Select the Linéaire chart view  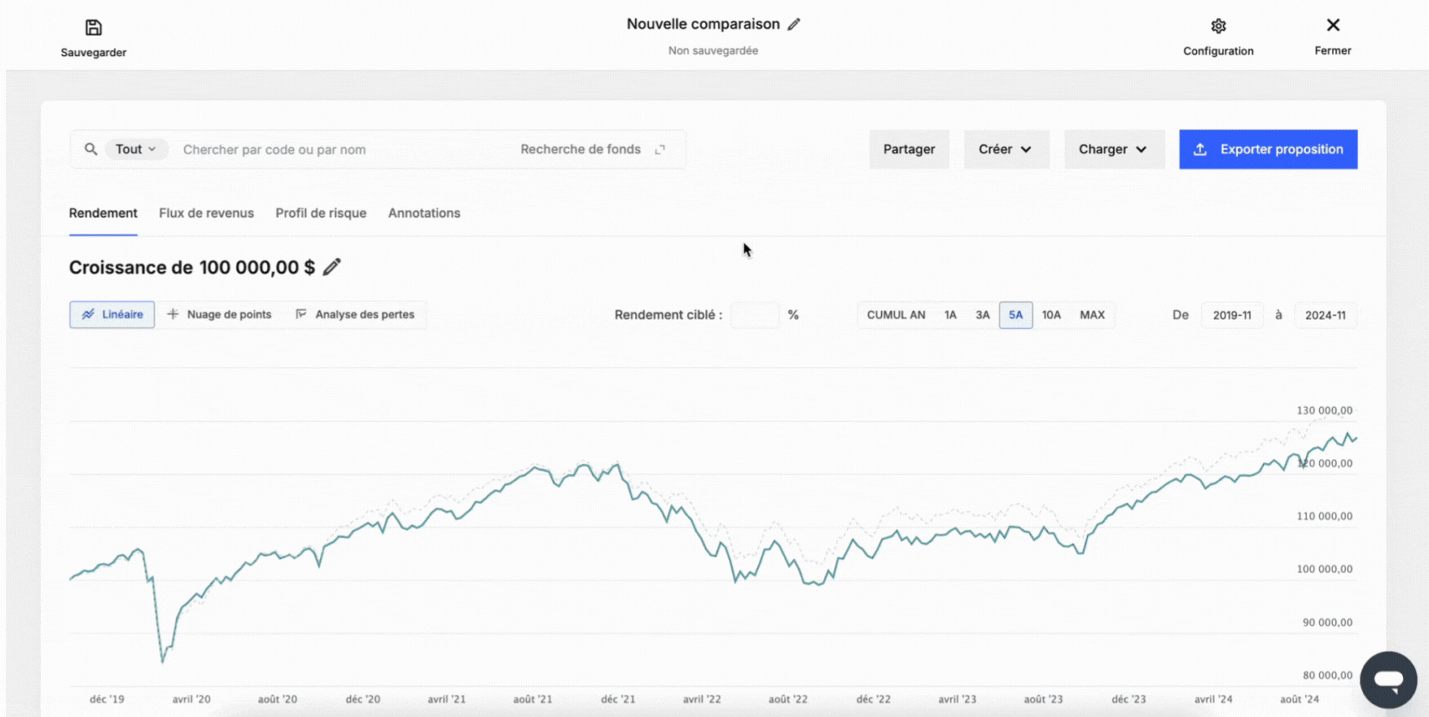pos(112,315)
